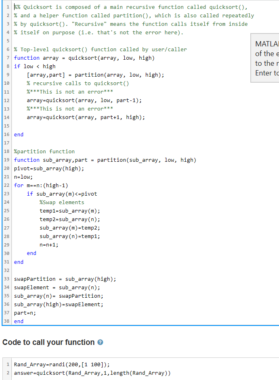The width and height of the screenshot is (279, 380).
Task: Click the final 'end' keyword on line 38
Action: [19, 322]
